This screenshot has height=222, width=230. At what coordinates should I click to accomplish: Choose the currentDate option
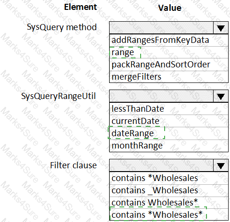pyautogui.click(x=169, y=121)
